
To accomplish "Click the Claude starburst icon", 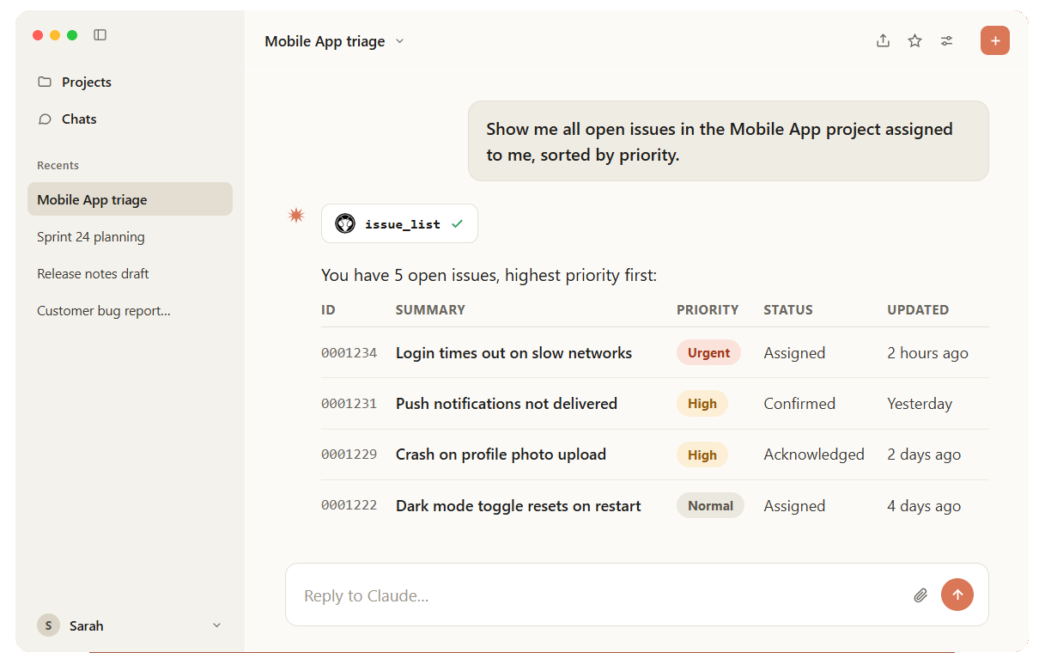I will pyautogui.click(x=296, y=216).
